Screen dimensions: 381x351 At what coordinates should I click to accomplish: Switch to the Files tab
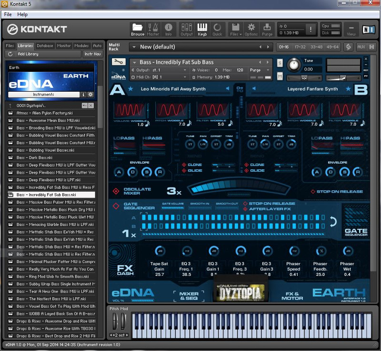click(10, 46)
